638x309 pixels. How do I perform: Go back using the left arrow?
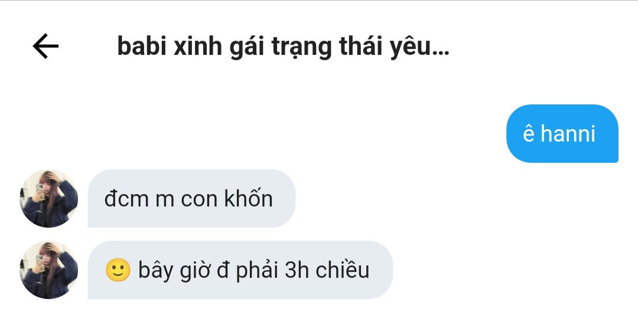point(45,46)
